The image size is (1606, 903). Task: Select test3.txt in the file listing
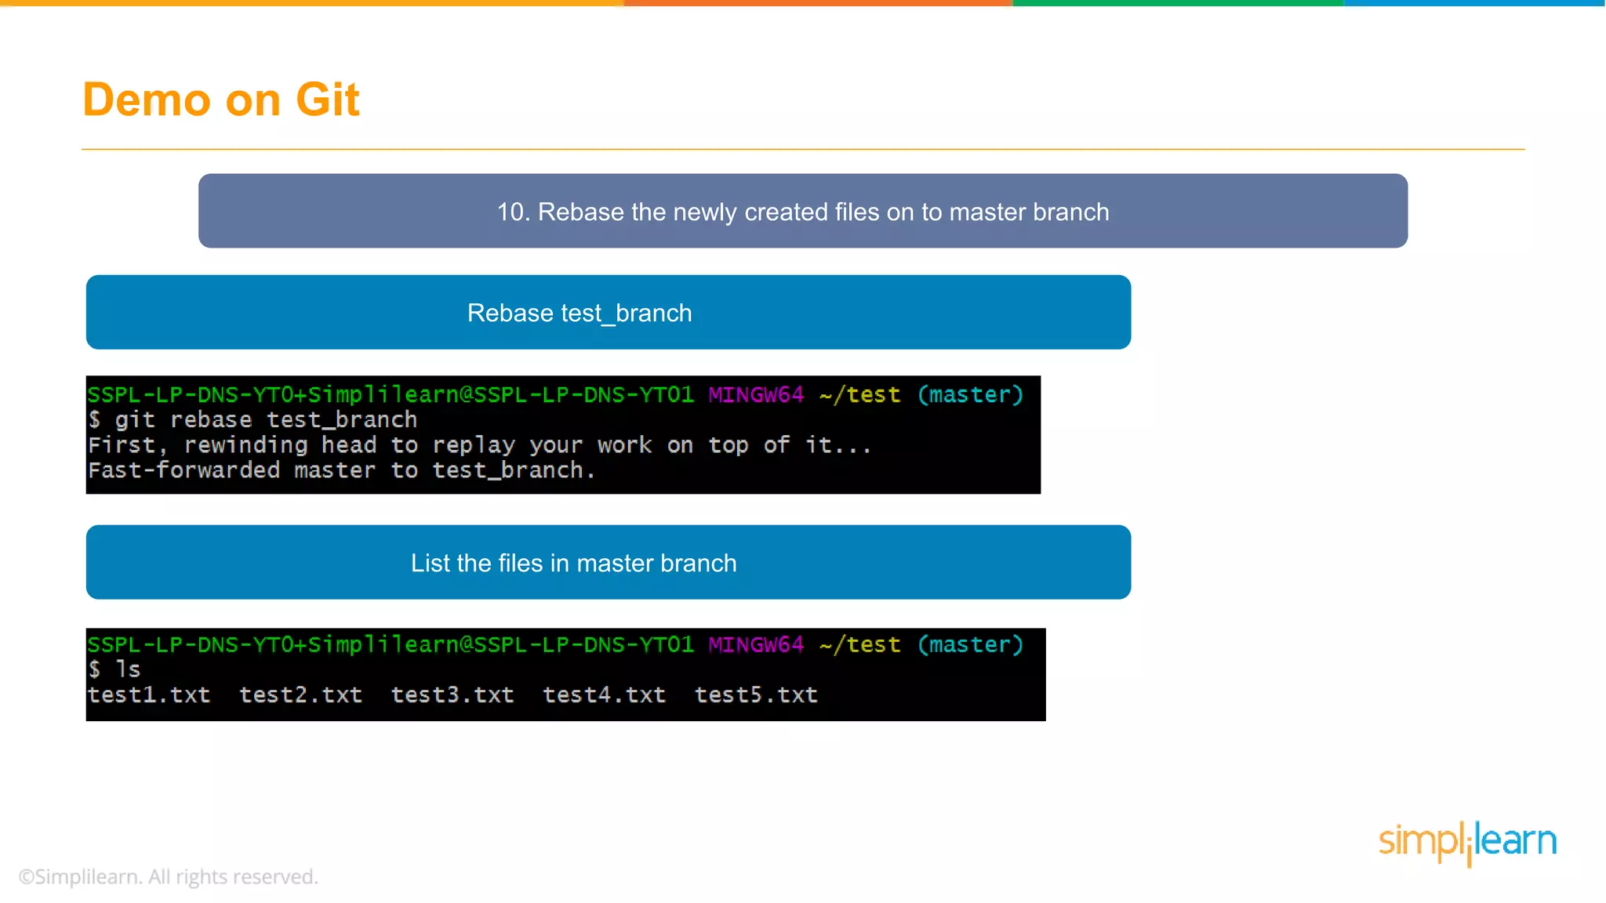(452, 694)
